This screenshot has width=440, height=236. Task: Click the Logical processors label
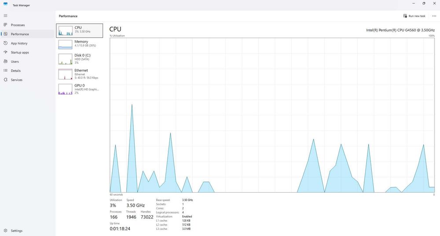click(168, 212)
